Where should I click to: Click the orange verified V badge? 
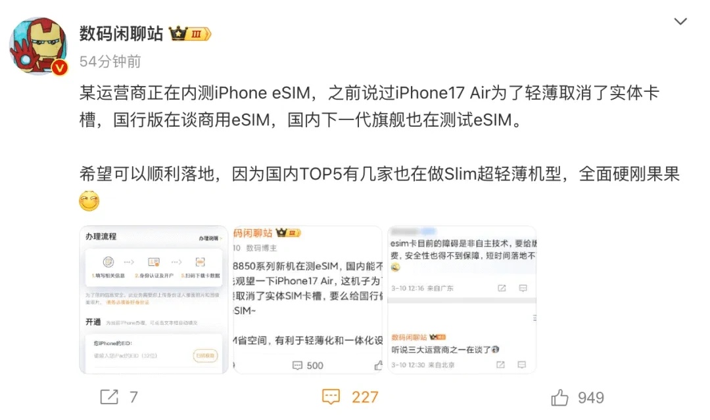pos(59,68)
